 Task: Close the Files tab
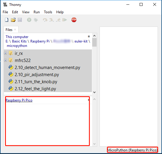tap(15, 30)
